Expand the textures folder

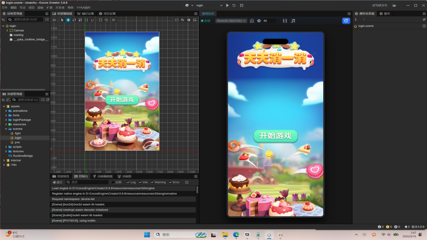click(6, 151)
